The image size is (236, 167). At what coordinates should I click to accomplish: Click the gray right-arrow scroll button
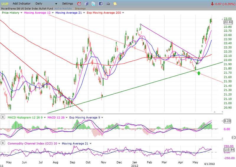click(x=234, y=137)
